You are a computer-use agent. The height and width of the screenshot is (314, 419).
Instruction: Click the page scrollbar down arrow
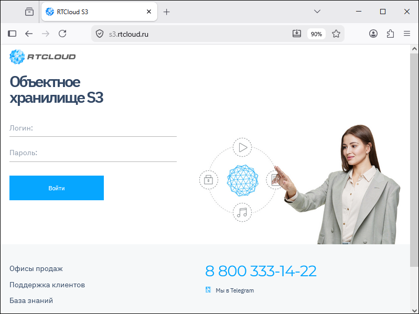[x=414, y=310]
